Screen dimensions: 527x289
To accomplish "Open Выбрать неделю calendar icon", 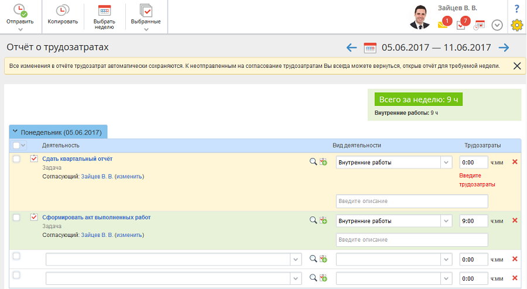I will [x=104, y=11].
